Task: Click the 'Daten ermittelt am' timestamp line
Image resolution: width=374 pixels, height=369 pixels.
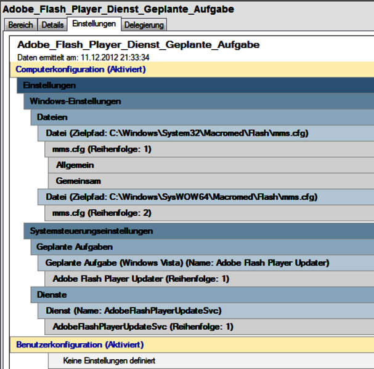Action: [x=83, y=57]
